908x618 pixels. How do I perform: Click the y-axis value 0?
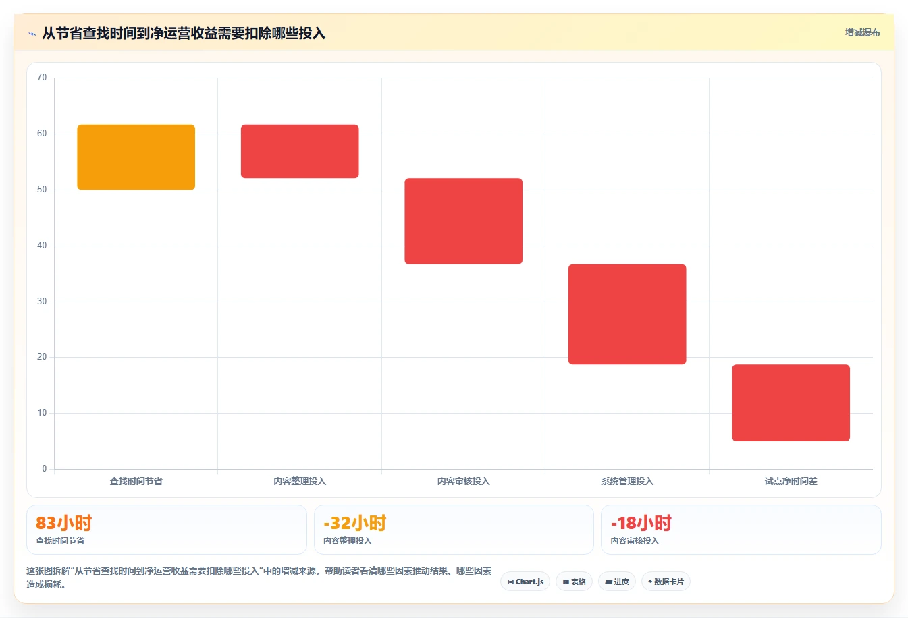point(45,469)
